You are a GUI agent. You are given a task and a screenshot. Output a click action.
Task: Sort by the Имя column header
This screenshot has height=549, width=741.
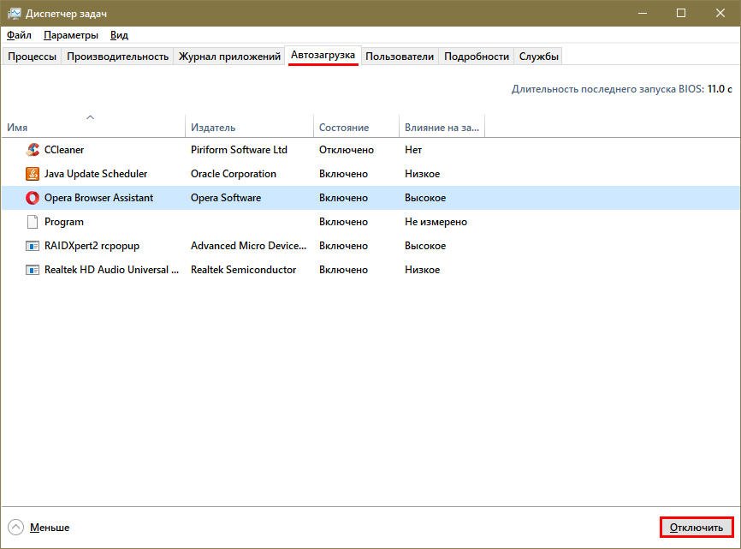93,128
